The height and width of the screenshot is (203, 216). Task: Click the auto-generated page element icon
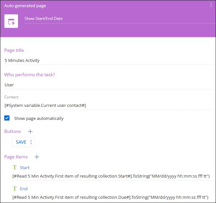pos(11,22)
